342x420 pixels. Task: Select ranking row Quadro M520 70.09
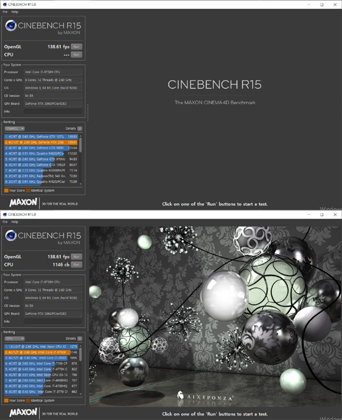pos(41,181)
